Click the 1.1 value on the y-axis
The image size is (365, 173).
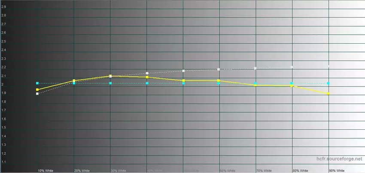3,162
